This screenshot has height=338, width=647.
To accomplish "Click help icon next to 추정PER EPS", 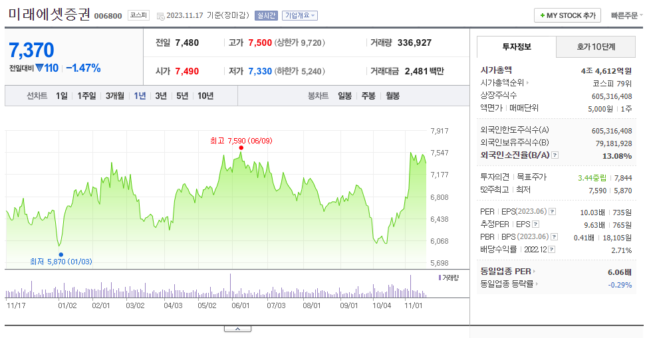I will (535, 224).
